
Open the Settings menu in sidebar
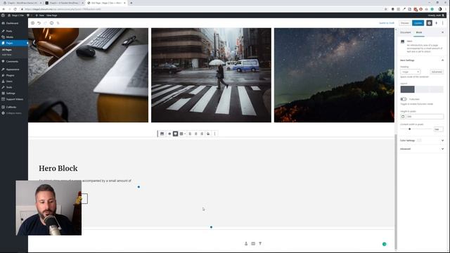[x=11, y=93]
